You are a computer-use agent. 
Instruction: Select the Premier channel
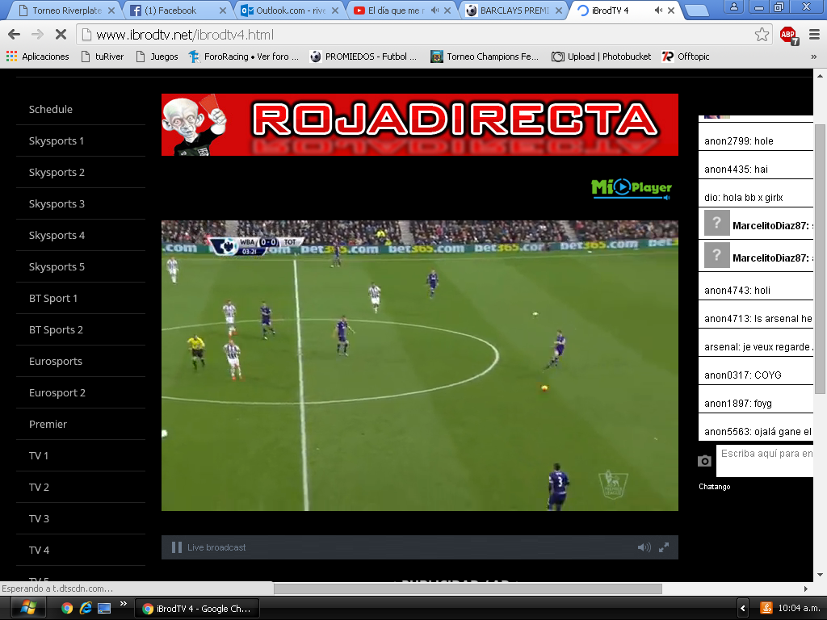48,425
